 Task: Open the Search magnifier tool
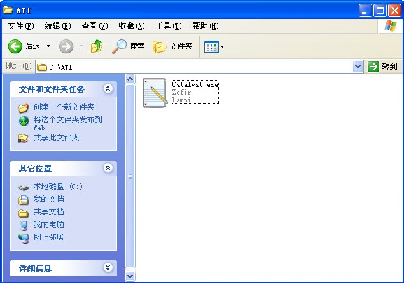(128, 46)
